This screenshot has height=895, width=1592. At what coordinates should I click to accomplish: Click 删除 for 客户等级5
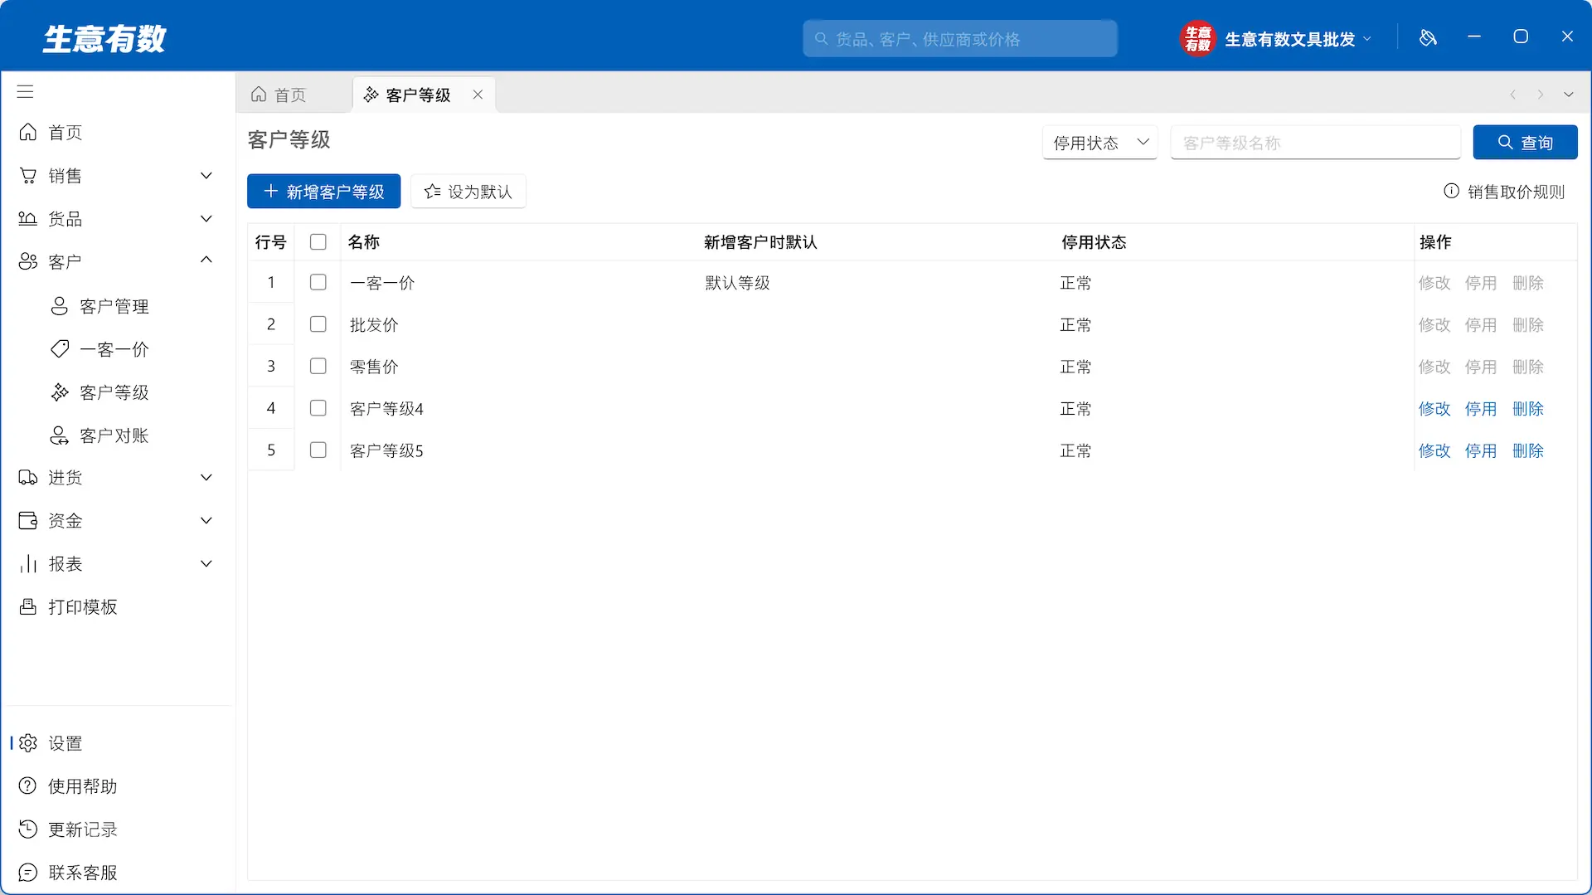(1528, 450)
